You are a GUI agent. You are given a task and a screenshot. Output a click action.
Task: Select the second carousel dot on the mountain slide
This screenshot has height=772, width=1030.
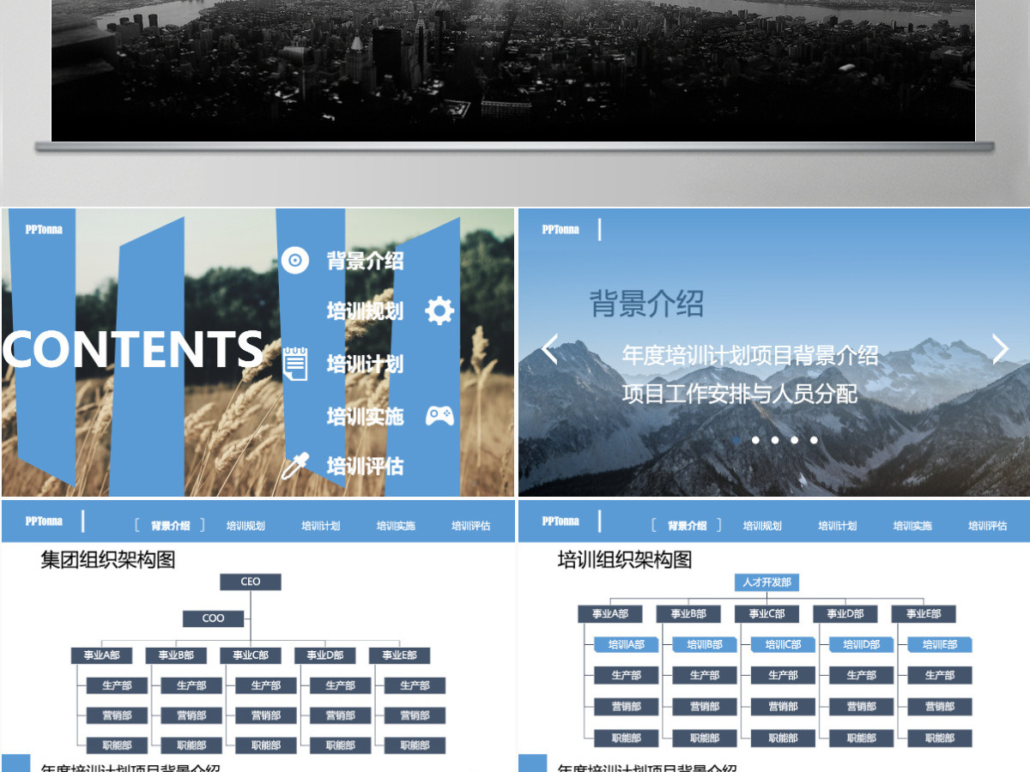click(x=756, y=440)
